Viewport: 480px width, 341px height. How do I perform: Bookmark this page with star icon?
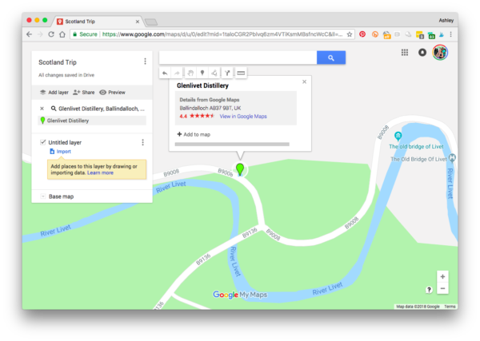pos(350,34)
